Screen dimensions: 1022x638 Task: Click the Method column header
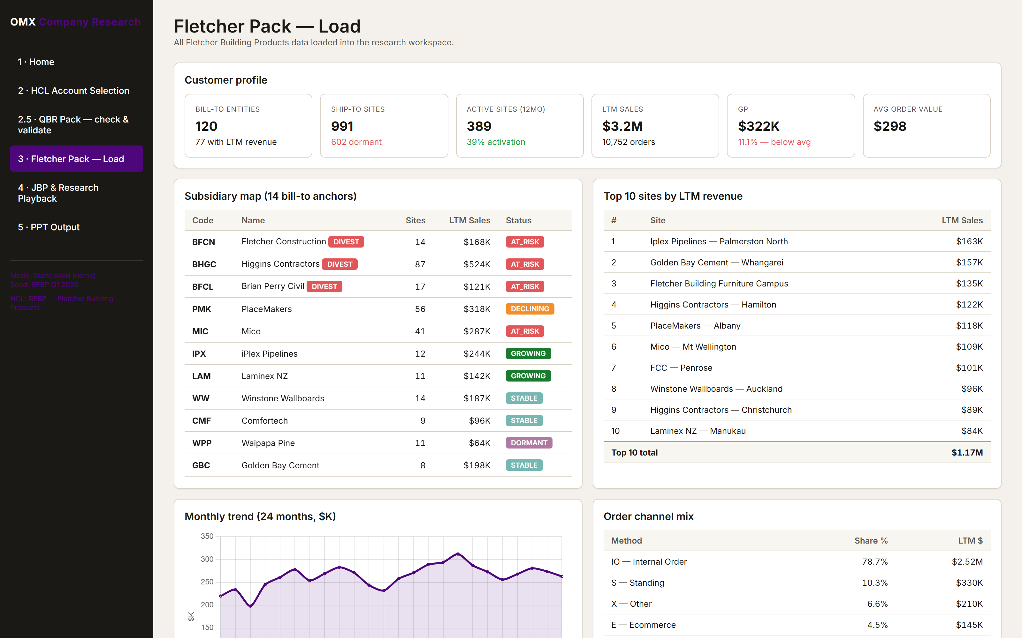pos(626,540)
